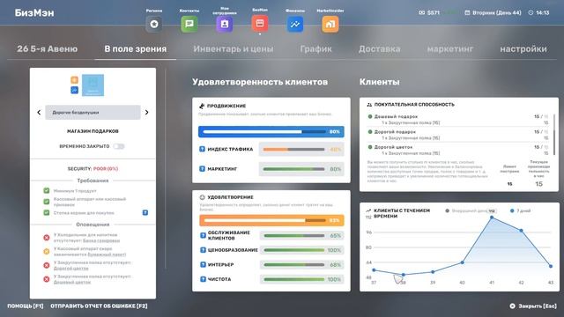Click the small blue chart icon beside the shop thumbnail
Image resolution: width=564 pixels, height=317 pixels.
pos(74,90)
